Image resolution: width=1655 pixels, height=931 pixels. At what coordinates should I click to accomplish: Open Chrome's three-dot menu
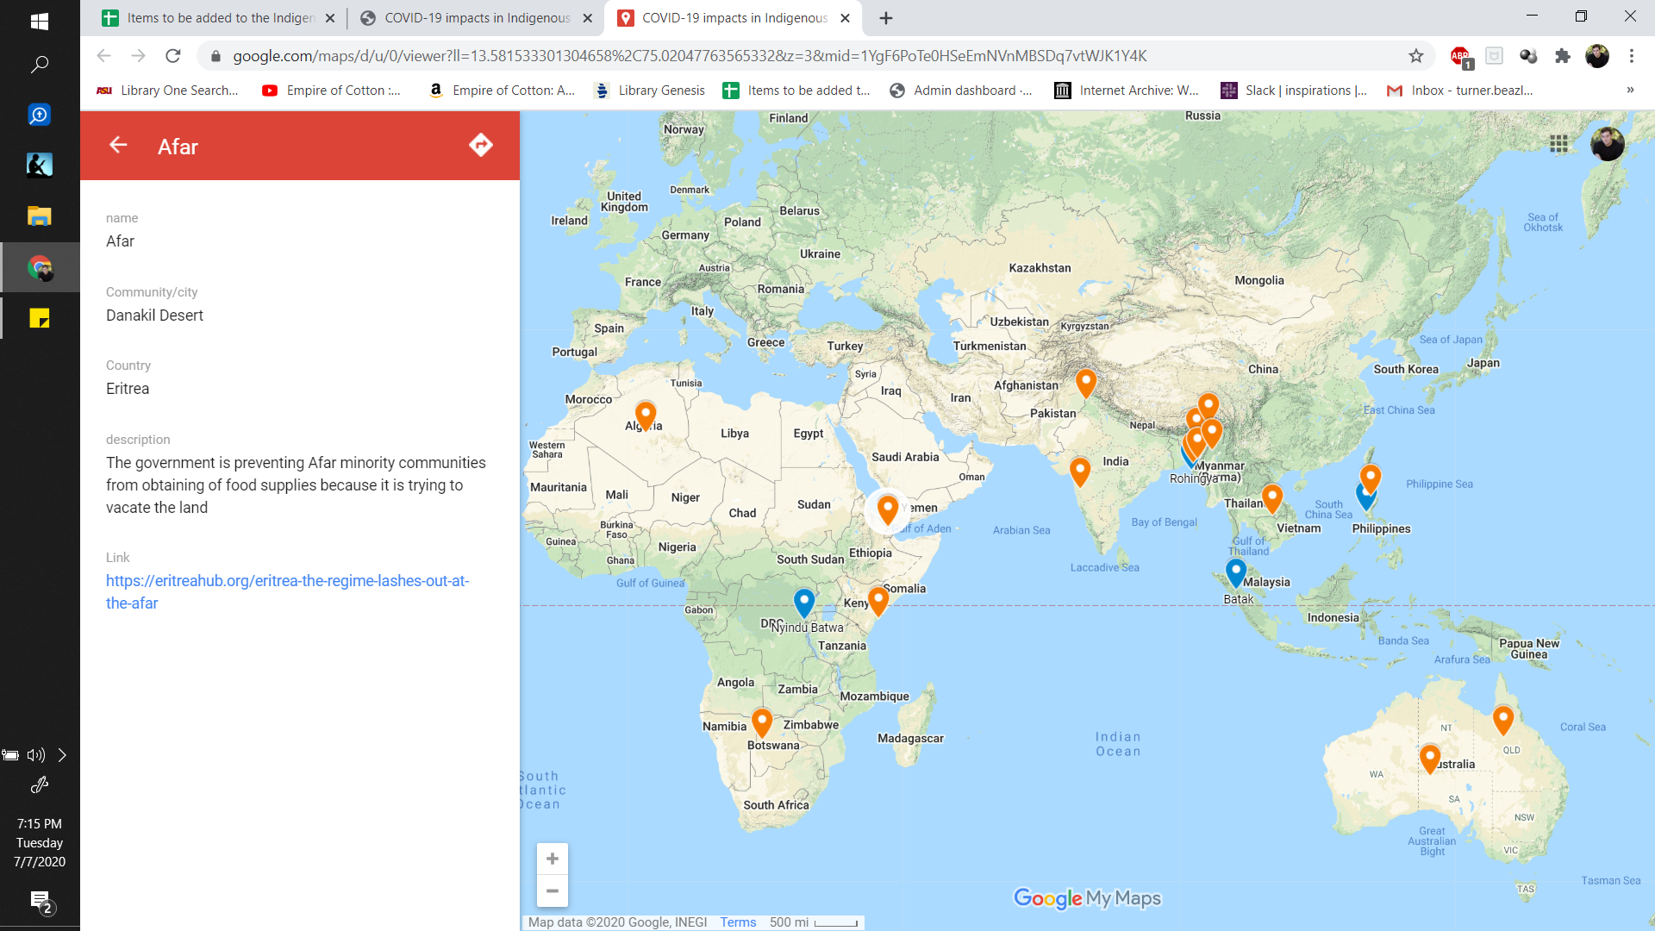point(1631,56)
